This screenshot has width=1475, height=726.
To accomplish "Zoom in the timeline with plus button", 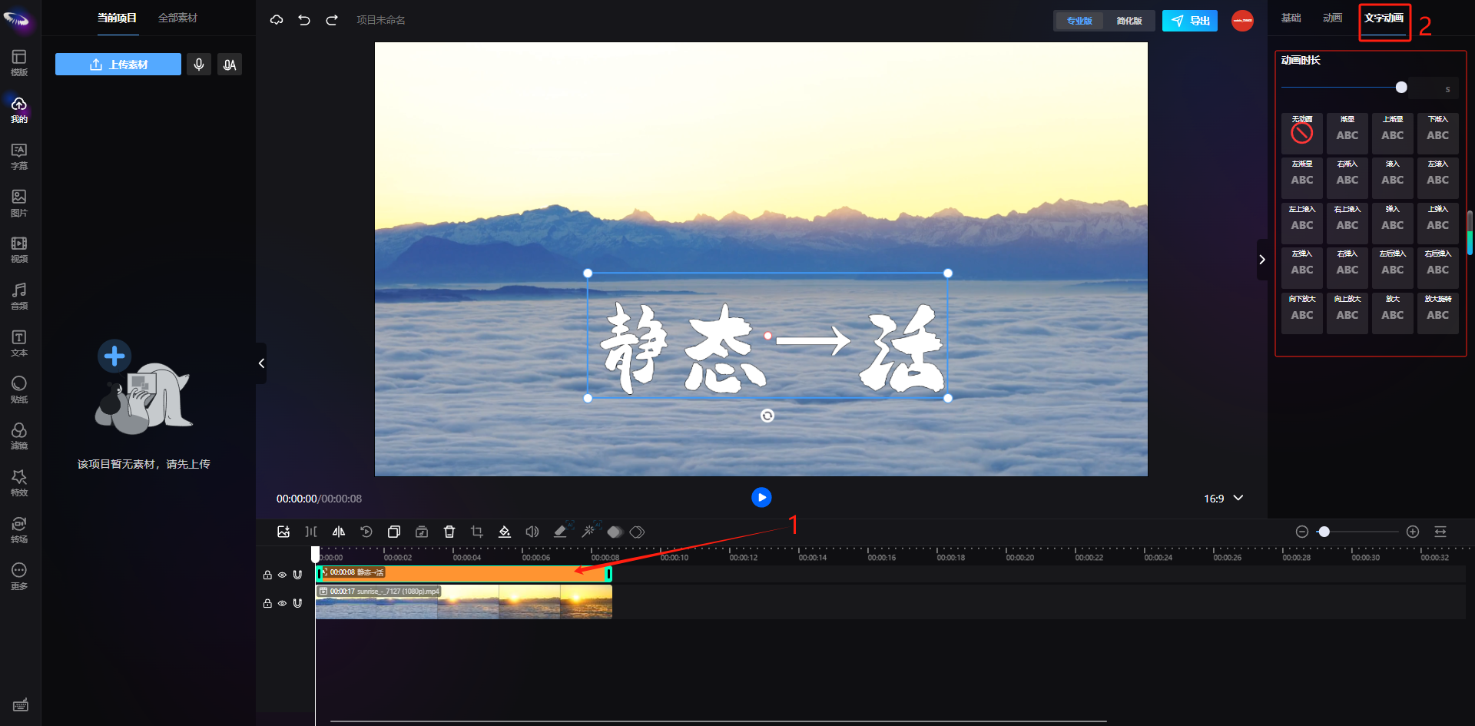I will pyautogui.click(x=1413, y=532).
